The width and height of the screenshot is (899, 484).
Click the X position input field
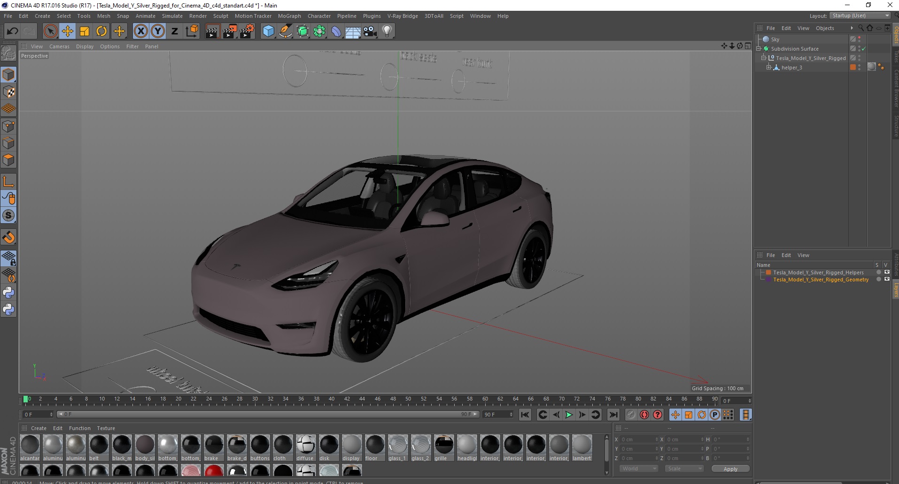639,439
